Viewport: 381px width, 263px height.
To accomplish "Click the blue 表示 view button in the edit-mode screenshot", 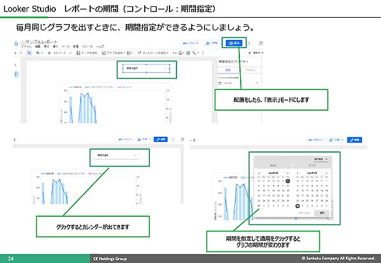I will tap(234, 43).
